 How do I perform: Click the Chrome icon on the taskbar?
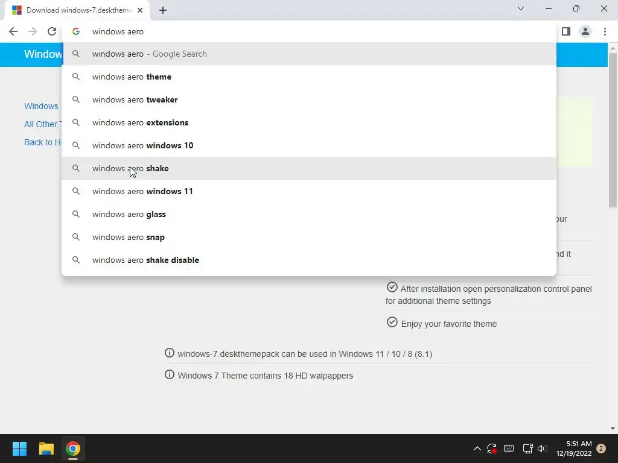click(x=73, y=449)
